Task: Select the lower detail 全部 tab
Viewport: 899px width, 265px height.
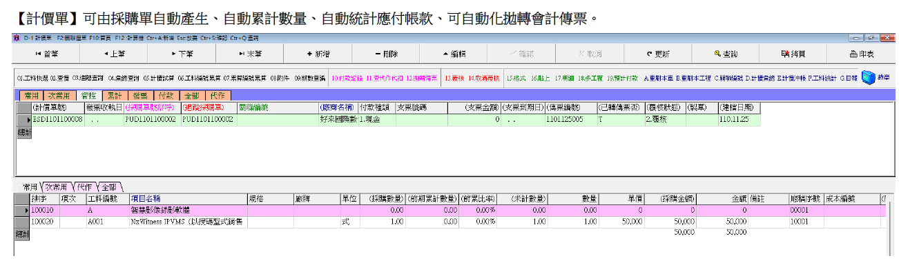Action: [110, 187]
